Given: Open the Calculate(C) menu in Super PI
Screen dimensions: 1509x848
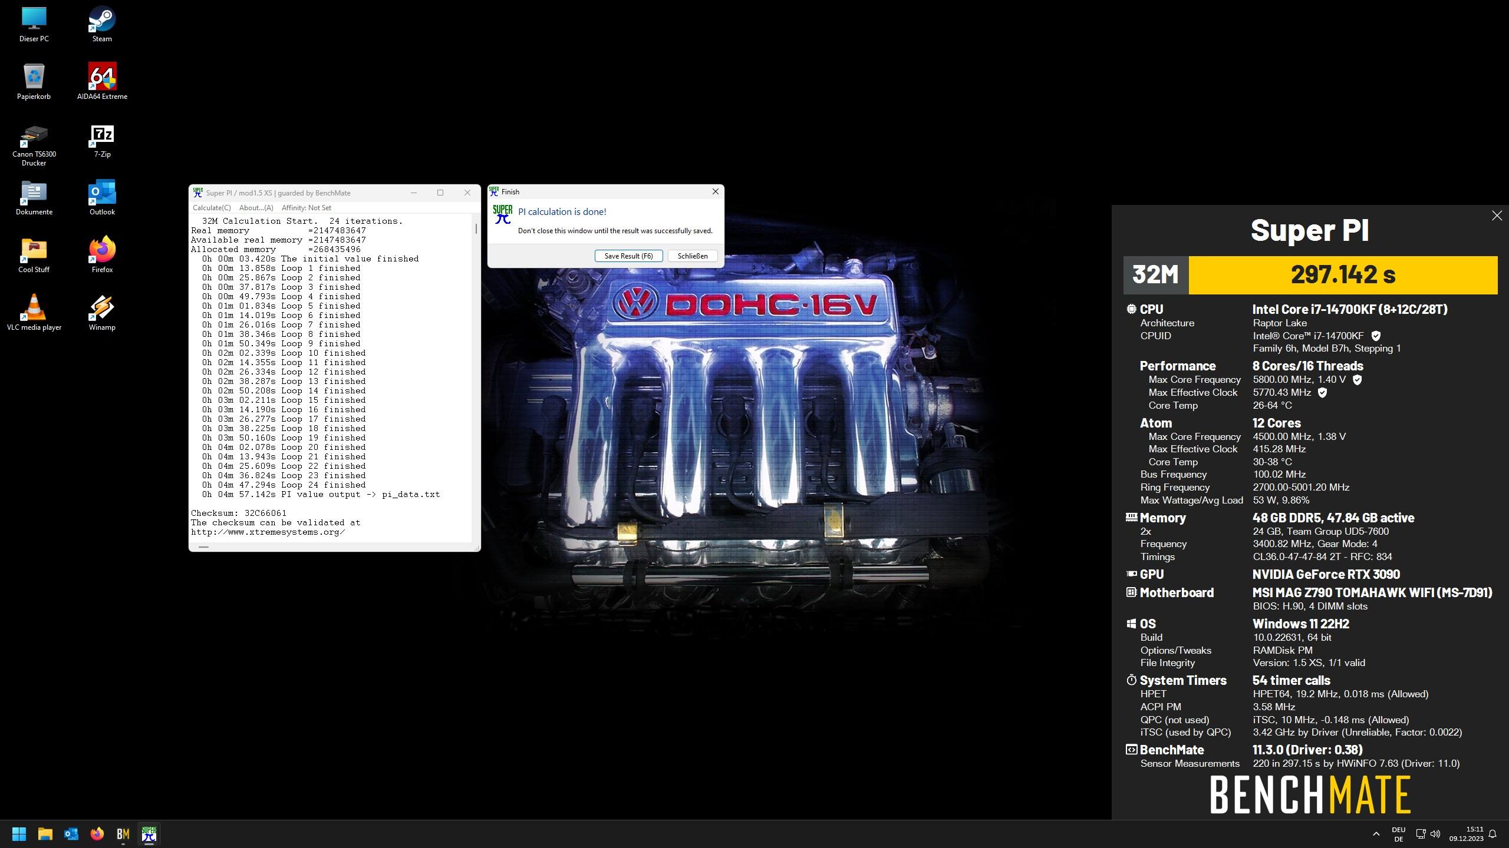Looking at the screenshot, I should 212,208.
